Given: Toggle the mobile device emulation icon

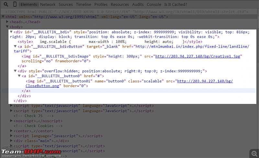Looking at the screenshot, I should [15, 4].
